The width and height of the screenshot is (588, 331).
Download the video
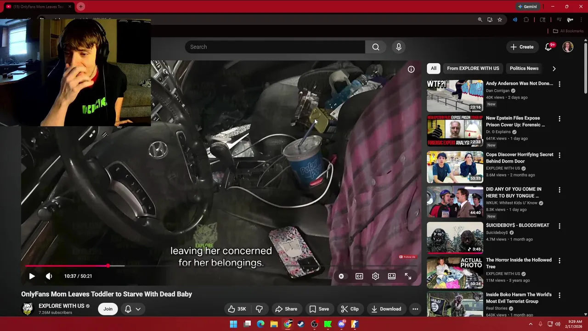click(x=386, y=309)
